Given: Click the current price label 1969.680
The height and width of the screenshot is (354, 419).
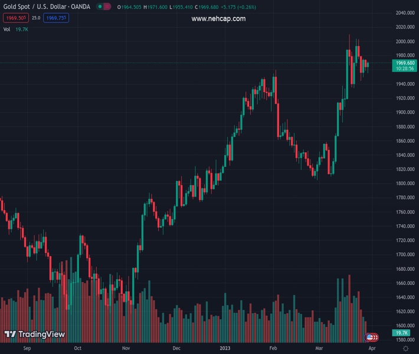Looking at the screenshot, I should (x=405, y=63).
